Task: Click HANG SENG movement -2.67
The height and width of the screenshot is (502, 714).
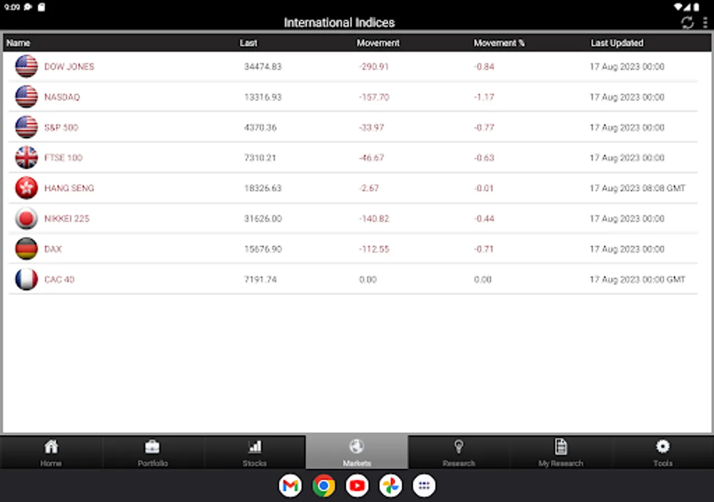Action: point(369,188)
